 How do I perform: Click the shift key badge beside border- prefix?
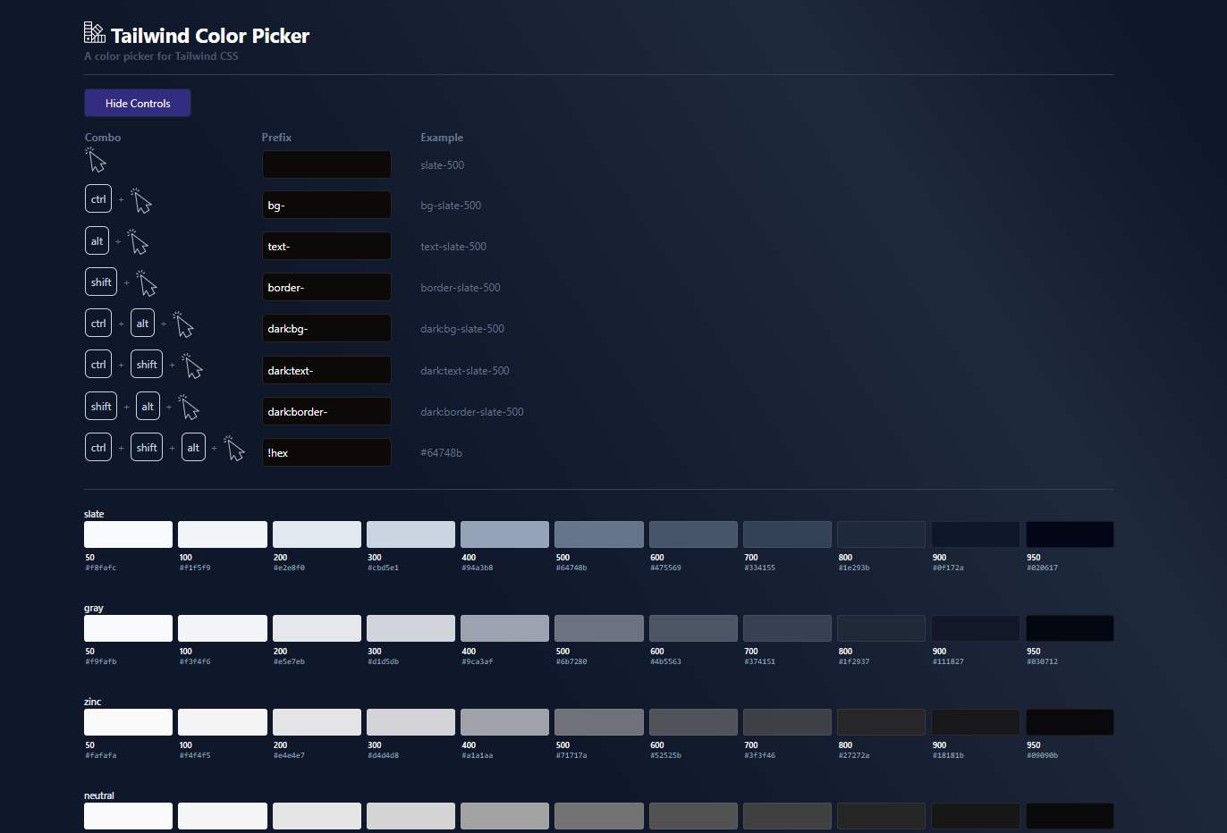[x=101, y=282]
